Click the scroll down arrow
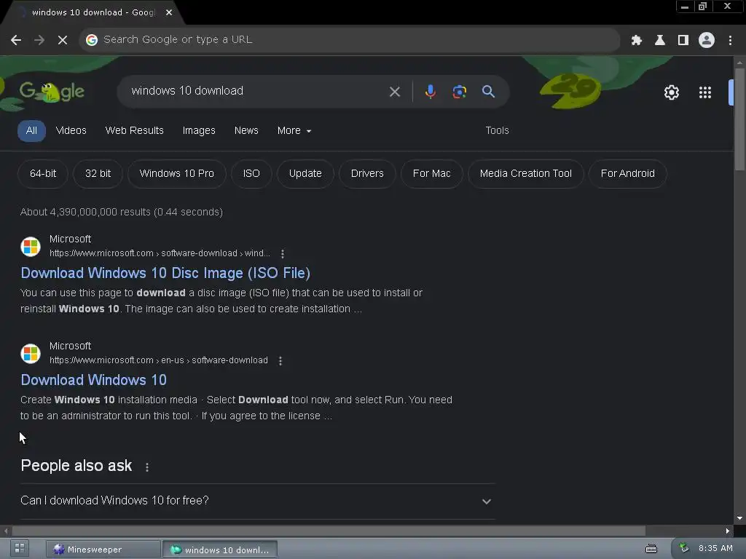 point(739,518)
